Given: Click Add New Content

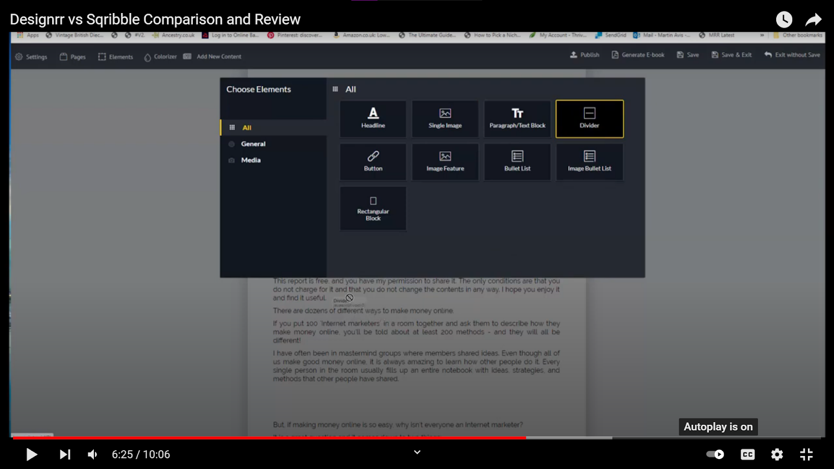Looking at the screenshot, I should pos(212,57).
